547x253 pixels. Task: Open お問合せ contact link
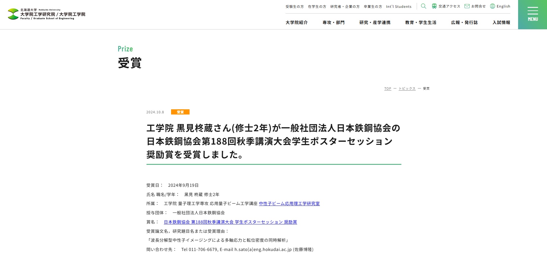[x=479, y=6]
